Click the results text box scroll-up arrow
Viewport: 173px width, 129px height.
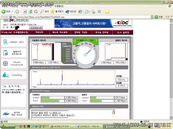(x=113, y=111)
